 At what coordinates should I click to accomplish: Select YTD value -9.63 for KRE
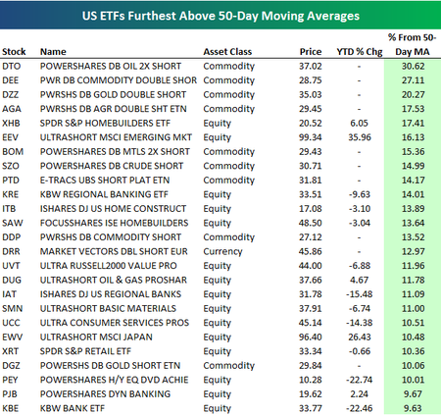(x=360, y=194)
